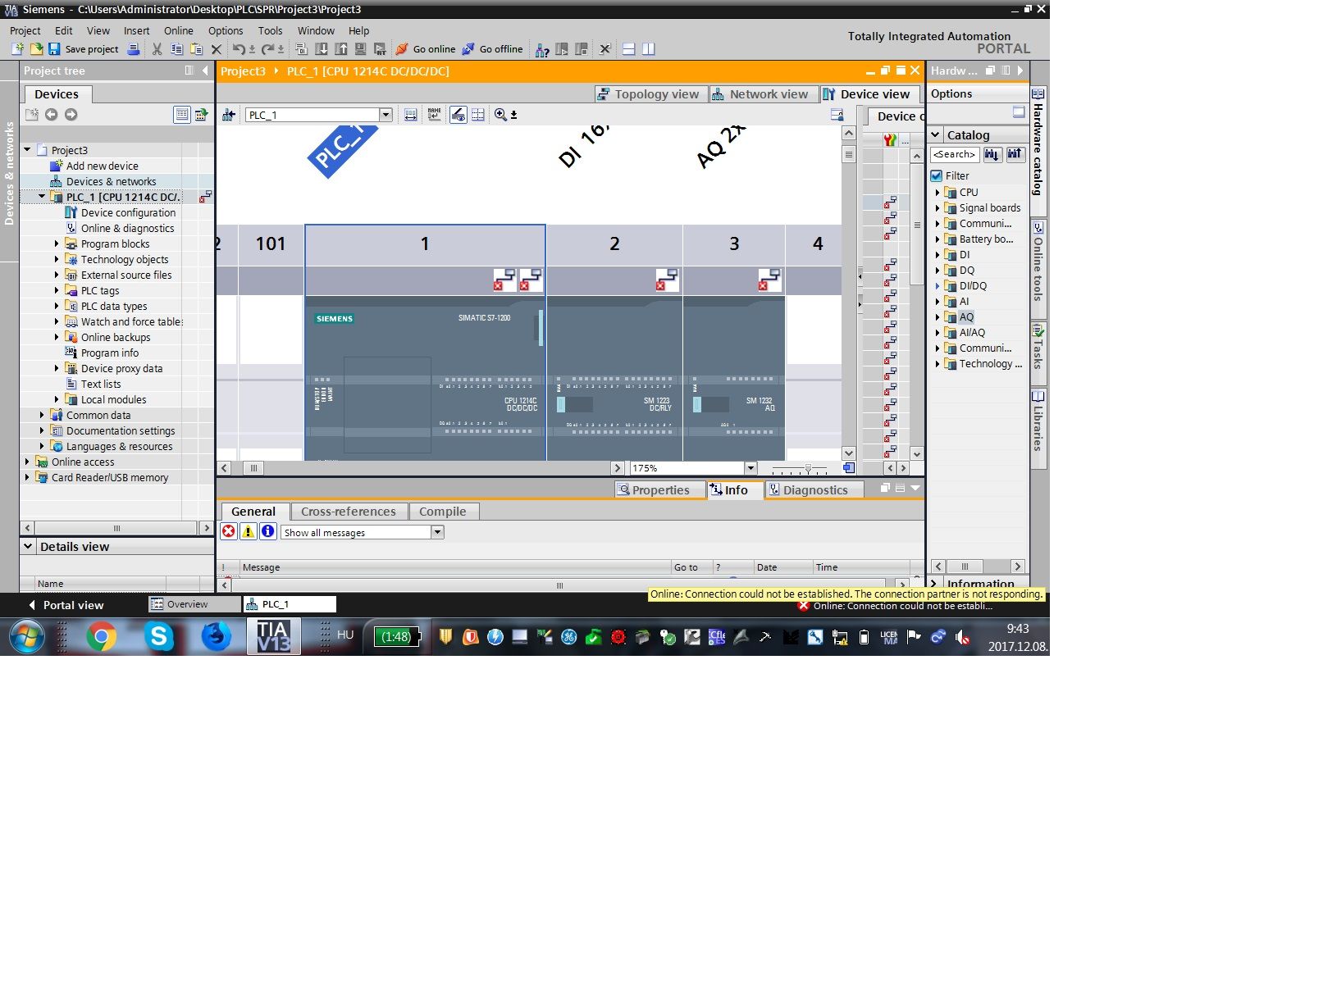Expand the Program blocks tree node

57,243
